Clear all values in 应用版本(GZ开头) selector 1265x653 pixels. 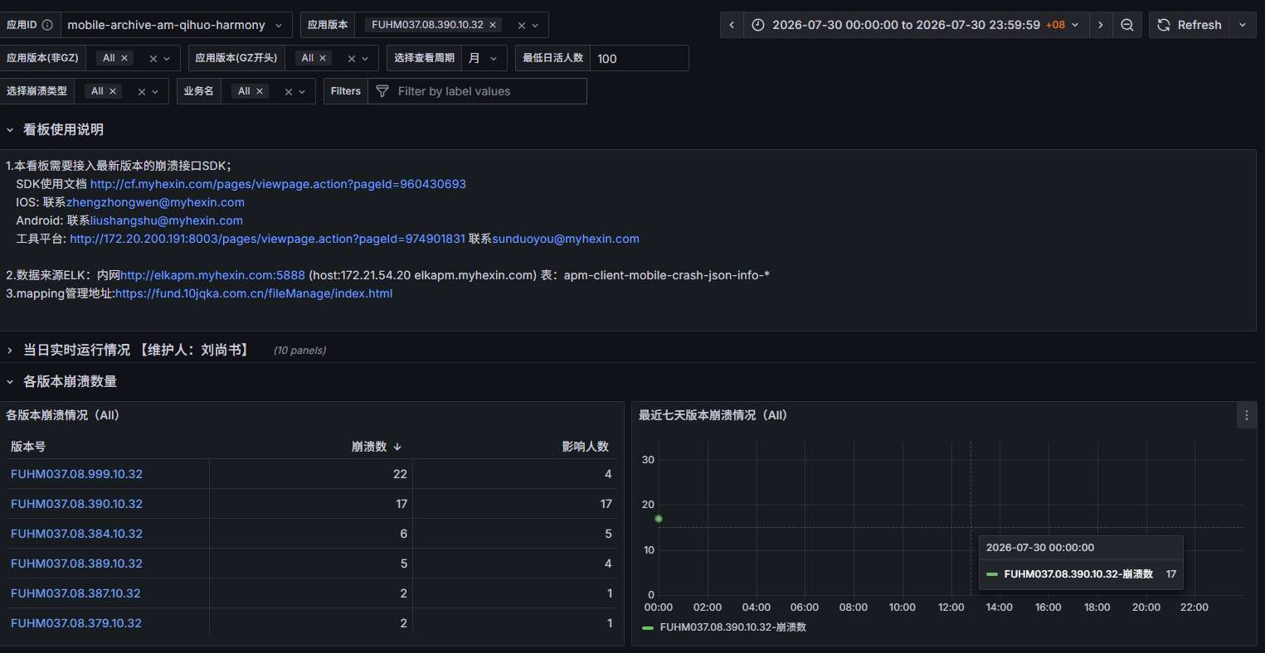[352, 59]
